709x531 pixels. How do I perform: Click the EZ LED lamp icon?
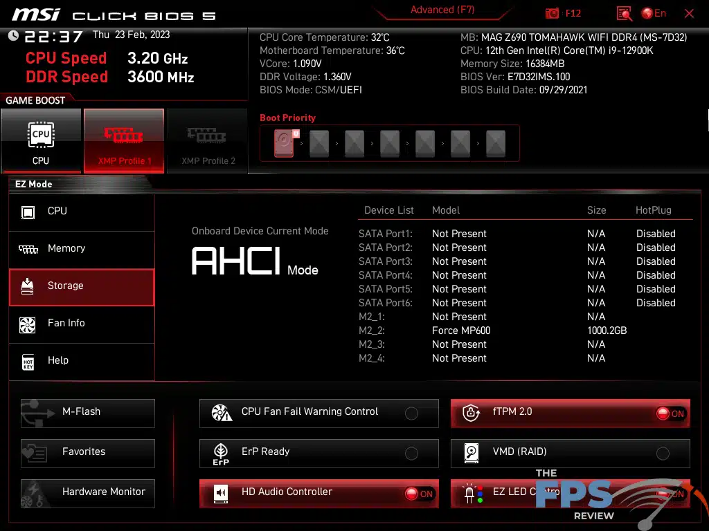[473, 494]
